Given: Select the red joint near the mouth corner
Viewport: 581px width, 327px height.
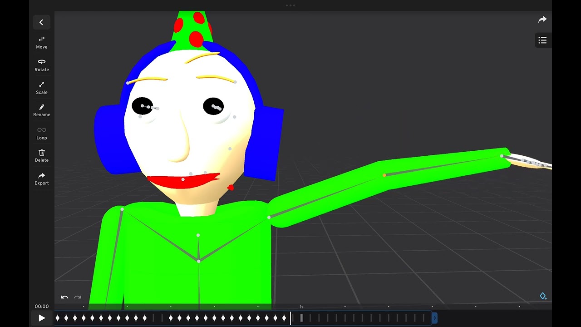Looking at the screenshot, I should coord(231,188).
